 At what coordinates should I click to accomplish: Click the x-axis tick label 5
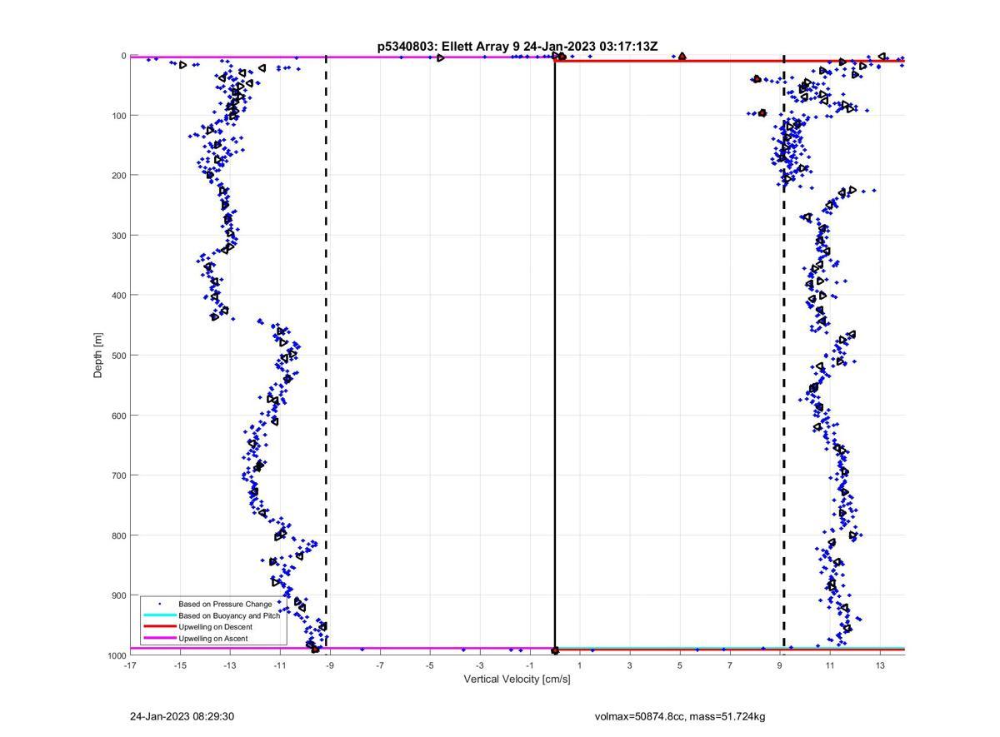click(680, 665)
